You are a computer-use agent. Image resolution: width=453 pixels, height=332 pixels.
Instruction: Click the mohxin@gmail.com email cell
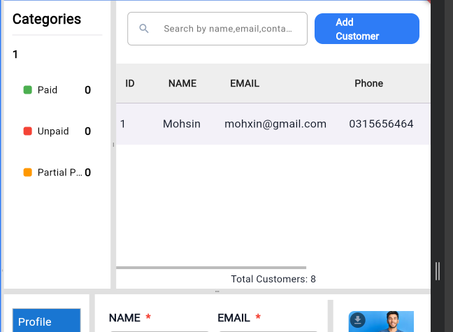point(275,124)
